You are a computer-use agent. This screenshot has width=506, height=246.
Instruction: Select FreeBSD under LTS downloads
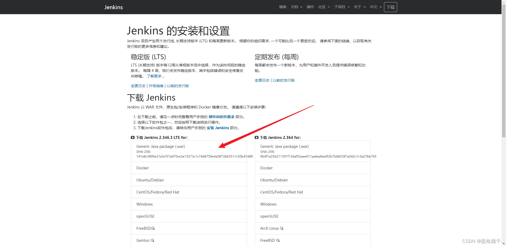[189, 228]
